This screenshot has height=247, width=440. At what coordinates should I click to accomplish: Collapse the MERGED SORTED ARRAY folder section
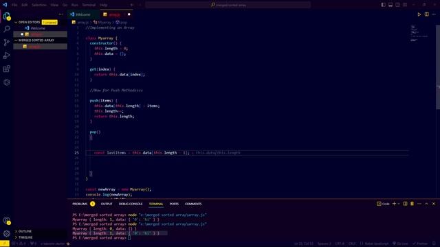pyautogui.click(x=36, y=40)
